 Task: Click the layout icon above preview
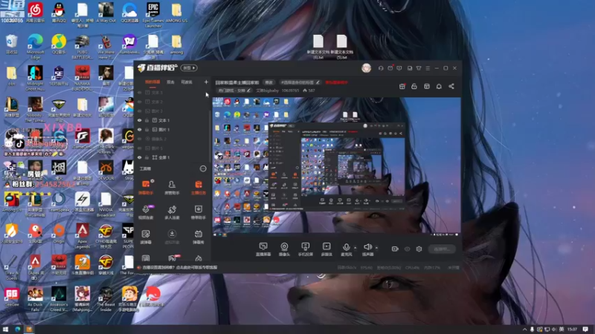coord(426,86)
